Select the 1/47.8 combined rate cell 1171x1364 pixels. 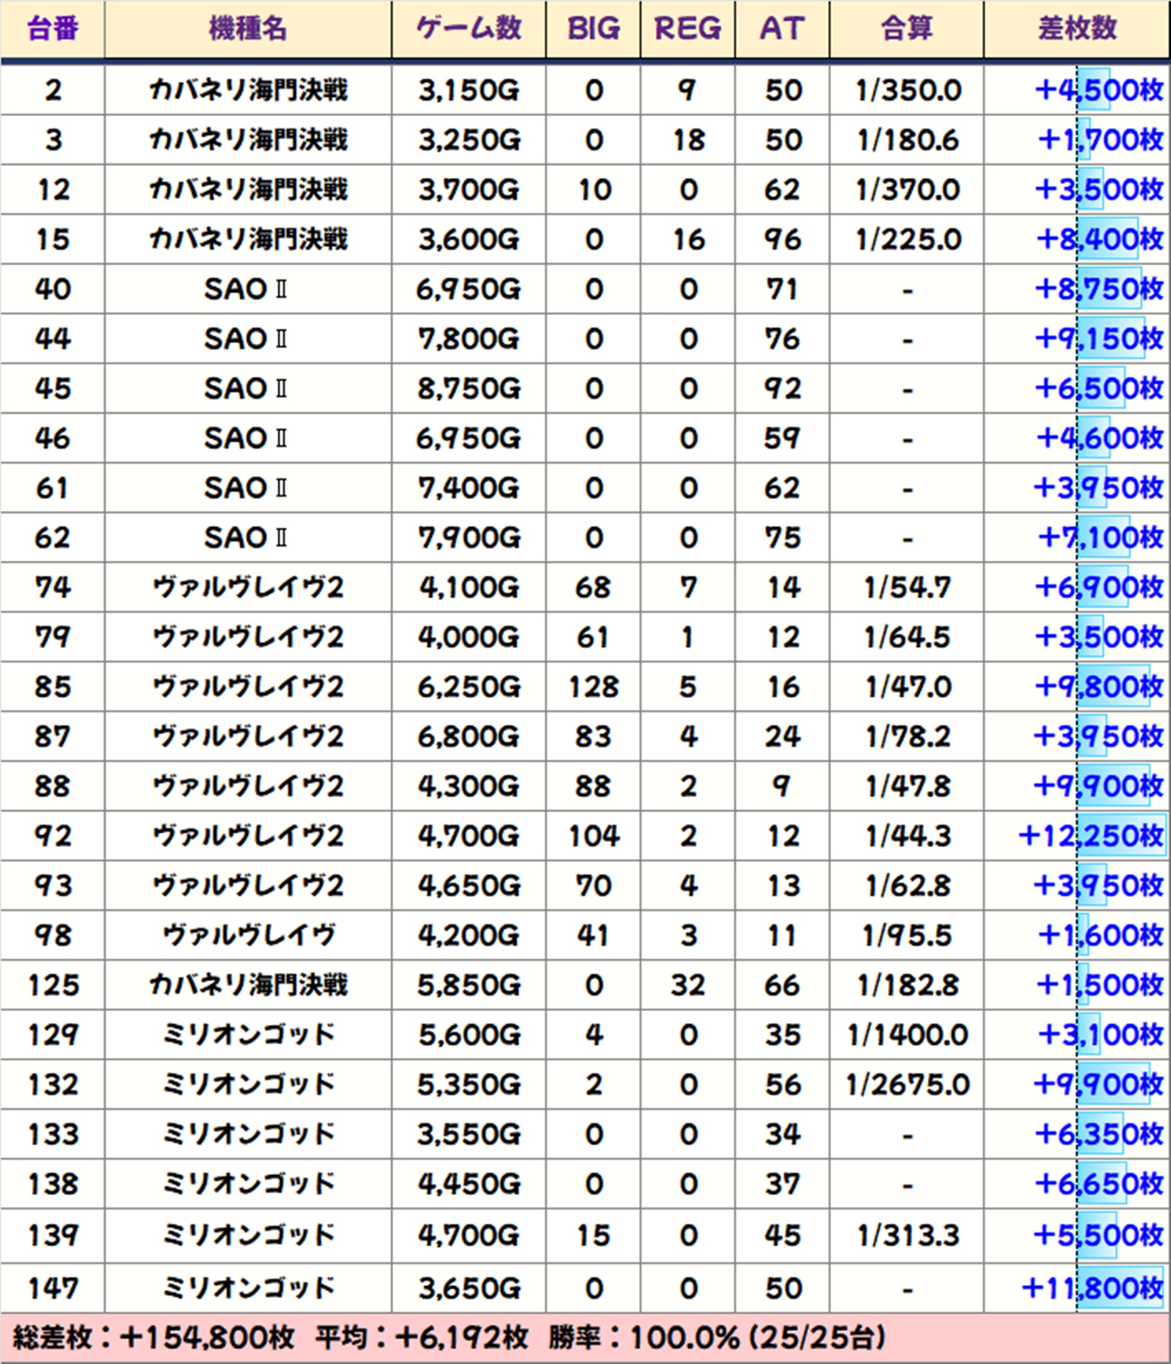click(907, 786)
